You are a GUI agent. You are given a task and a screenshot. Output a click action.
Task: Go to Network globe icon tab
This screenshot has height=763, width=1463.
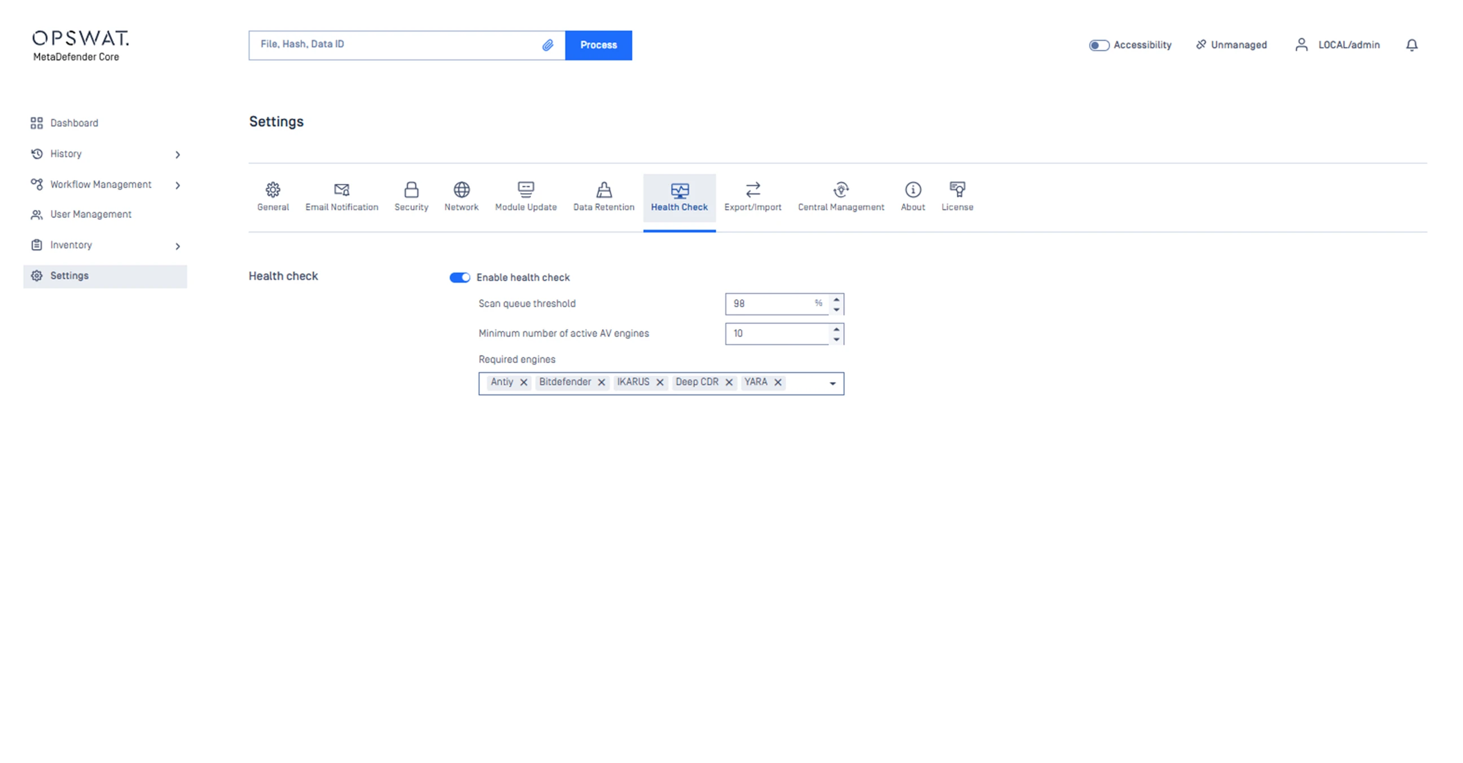point(461,190)
